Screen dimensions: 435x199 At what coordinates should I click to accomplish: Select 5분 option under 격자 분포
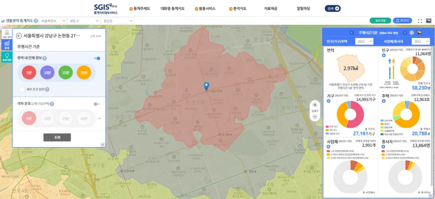(x=29, y=118)
